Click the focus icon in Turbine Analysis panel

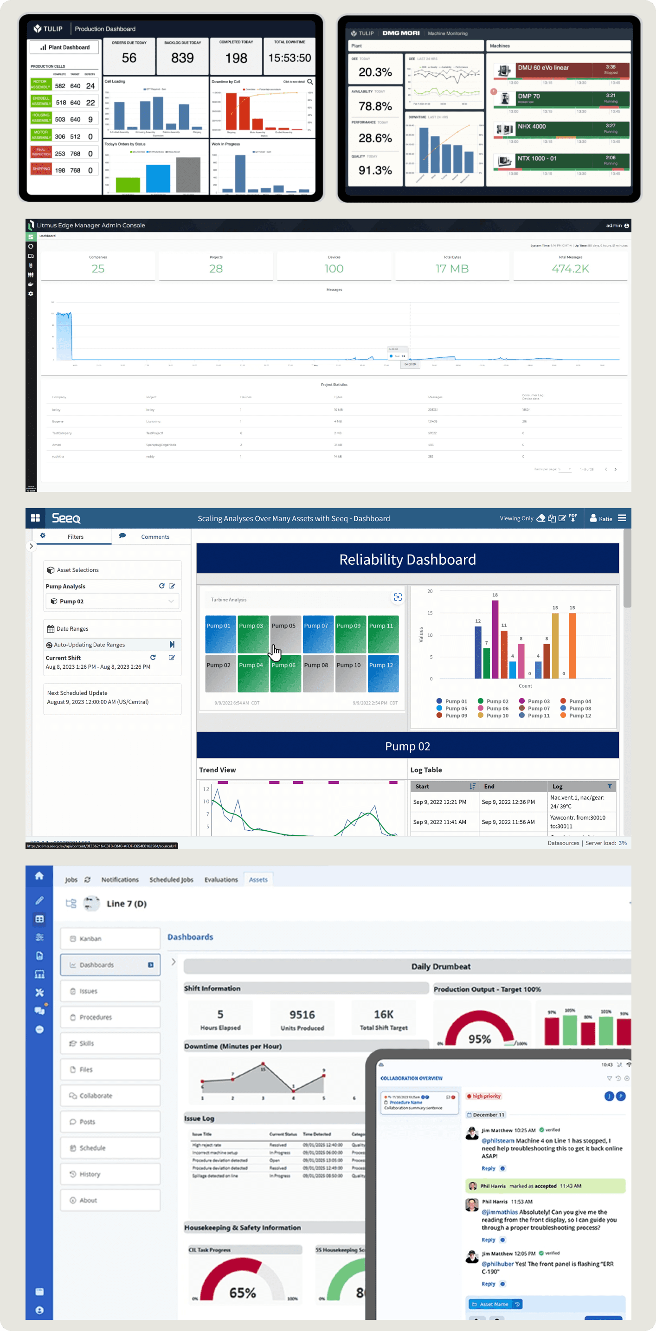tap(397, 597)
